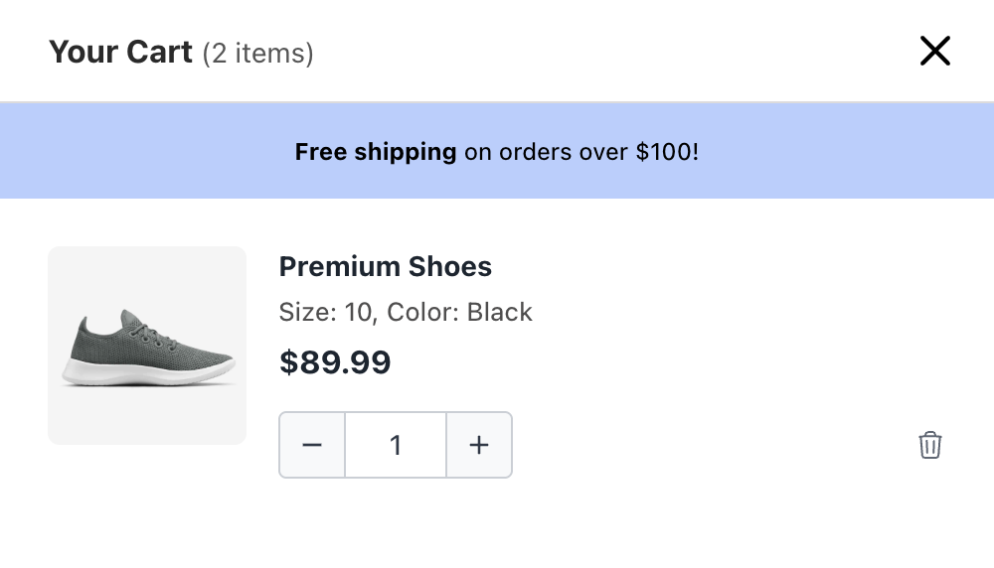Screen dimensions: 994x568
Task: Click the word "Cart" in the header
Action: (159, 52)
